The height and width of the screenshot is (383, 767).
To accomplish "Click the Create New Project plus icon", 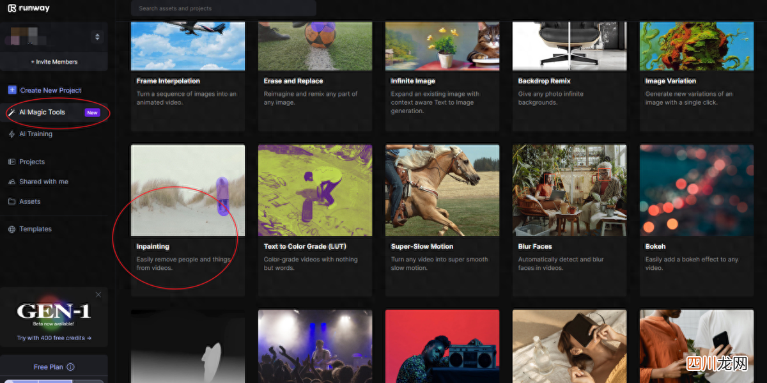I will coord(12,90).
